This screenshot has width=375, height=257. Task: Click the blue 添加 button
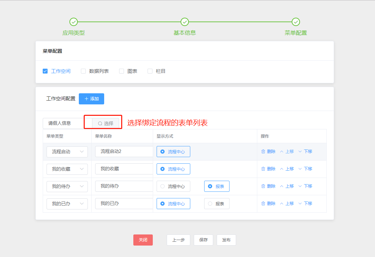coord(91,99)
